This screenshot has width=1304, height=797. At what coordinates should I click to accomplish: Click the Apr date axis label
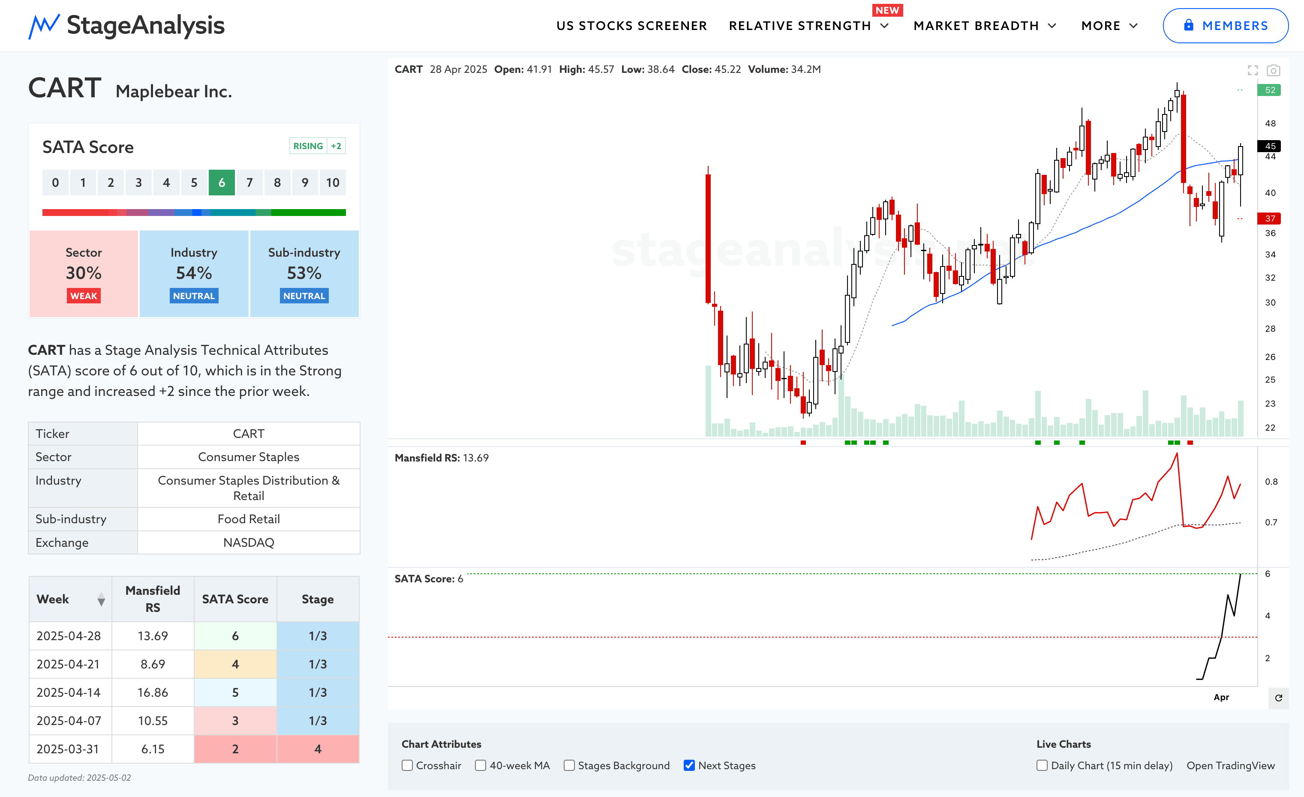tap(1221, 697)
